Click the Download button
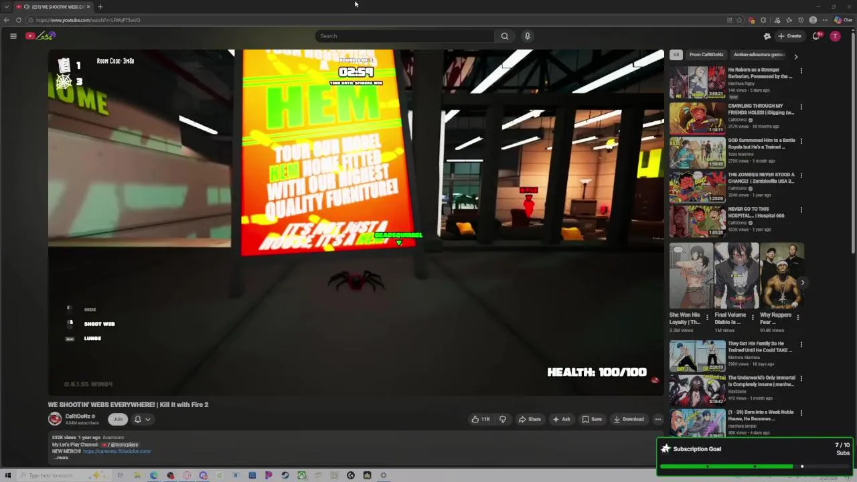Screen dimensions: 857x482 629,419
